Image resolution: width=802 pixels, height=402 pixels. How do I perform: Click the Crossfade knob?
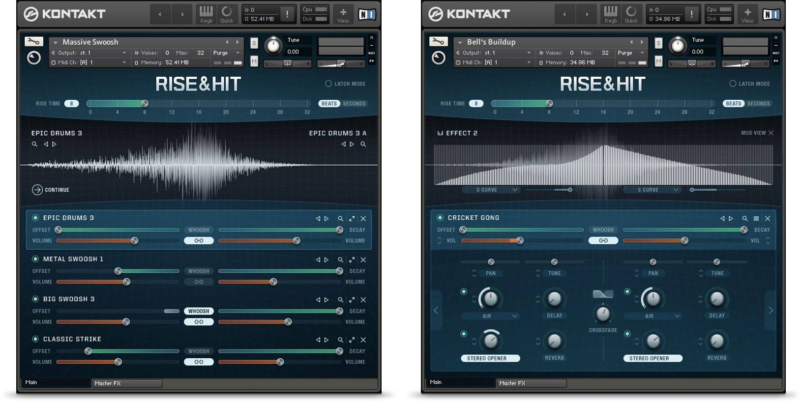603,314
